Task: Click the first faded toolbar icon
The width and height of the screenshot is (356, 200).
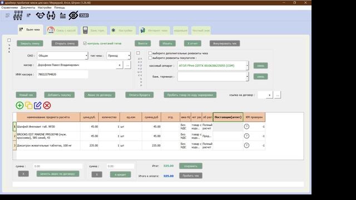Action: coord(7,16)
